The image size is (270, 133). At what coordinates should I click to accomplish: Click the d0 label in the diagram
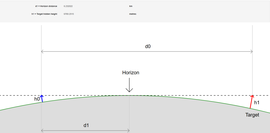tap(148, 46)
